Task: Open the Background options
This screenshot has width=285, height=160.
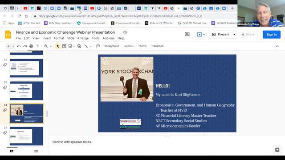Action: pos(112,46)
